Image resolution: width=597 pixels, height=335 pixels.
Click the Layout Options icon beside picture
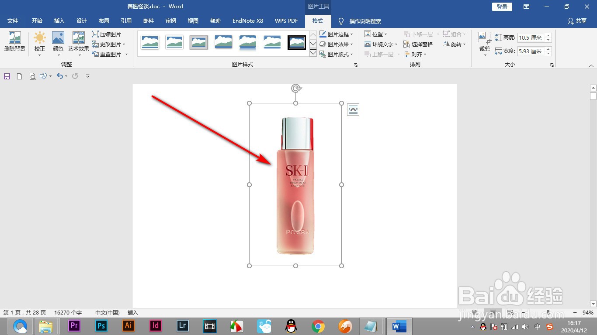pyautogui.click(x=353, y=109)
